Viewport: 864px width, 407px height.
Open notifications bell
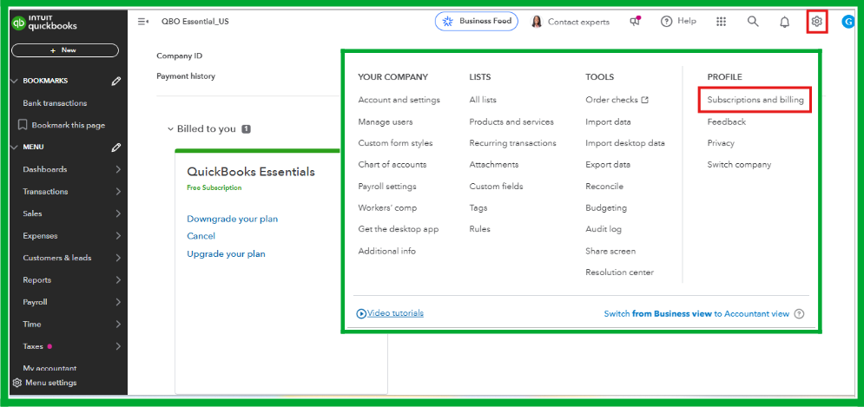pyautogui.click(x=785, y=22)
